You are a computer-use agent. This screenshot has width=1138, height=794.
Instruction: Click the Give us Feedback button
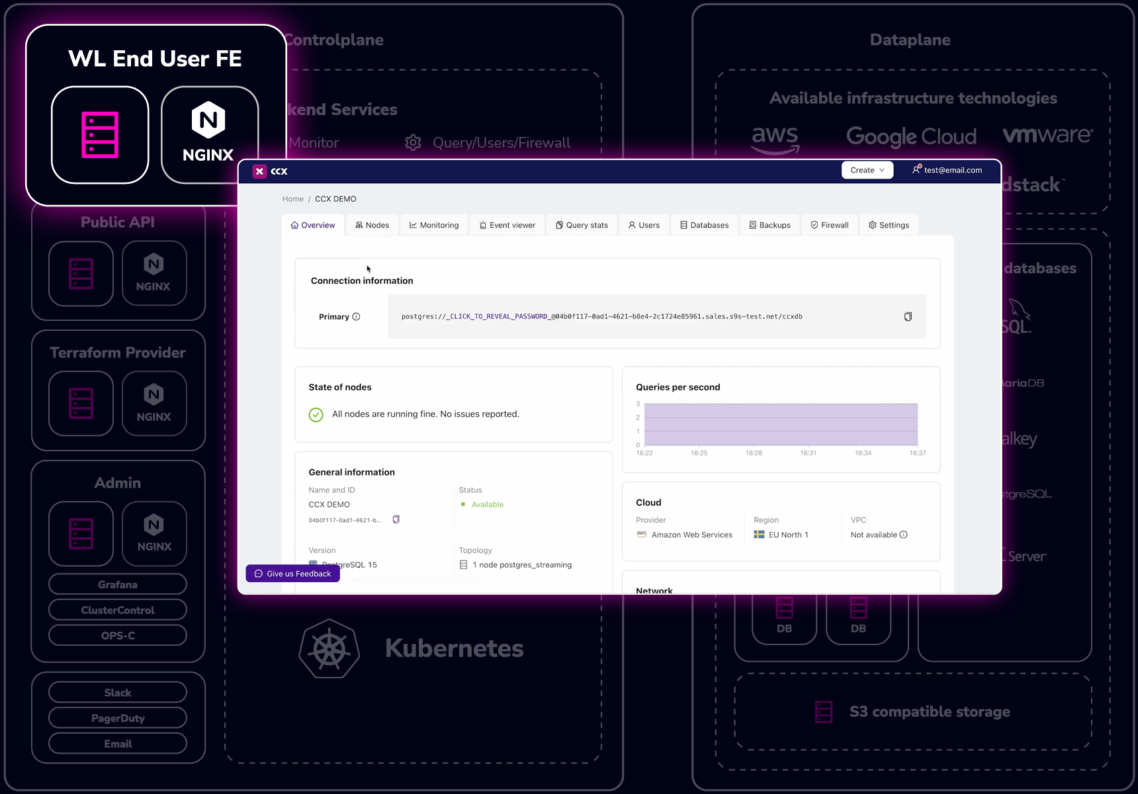tap(292, 574)
